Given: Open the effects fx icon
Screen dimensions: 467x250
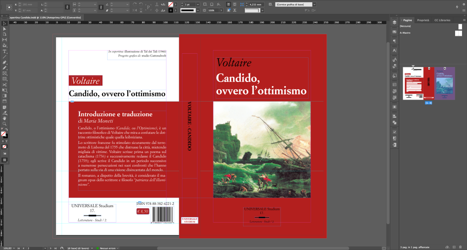Looking at the screenshot, I should 218,5.
